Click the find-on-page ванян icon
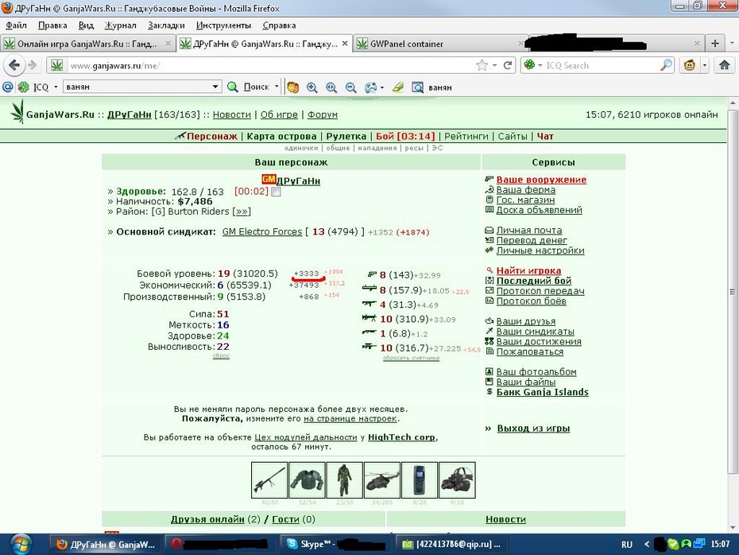The image size is (739, 555). (x=417, y=87)
